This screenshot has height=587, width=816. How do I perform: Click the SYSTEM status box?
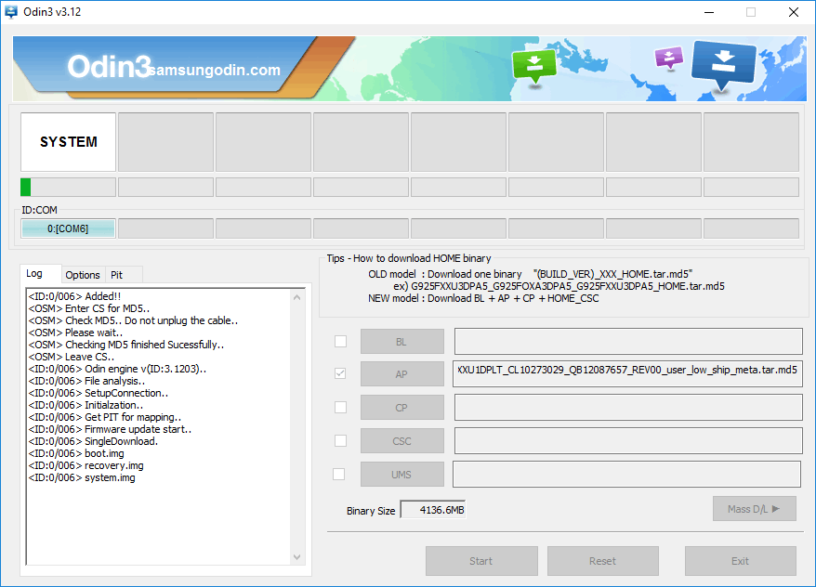(68, 142)
